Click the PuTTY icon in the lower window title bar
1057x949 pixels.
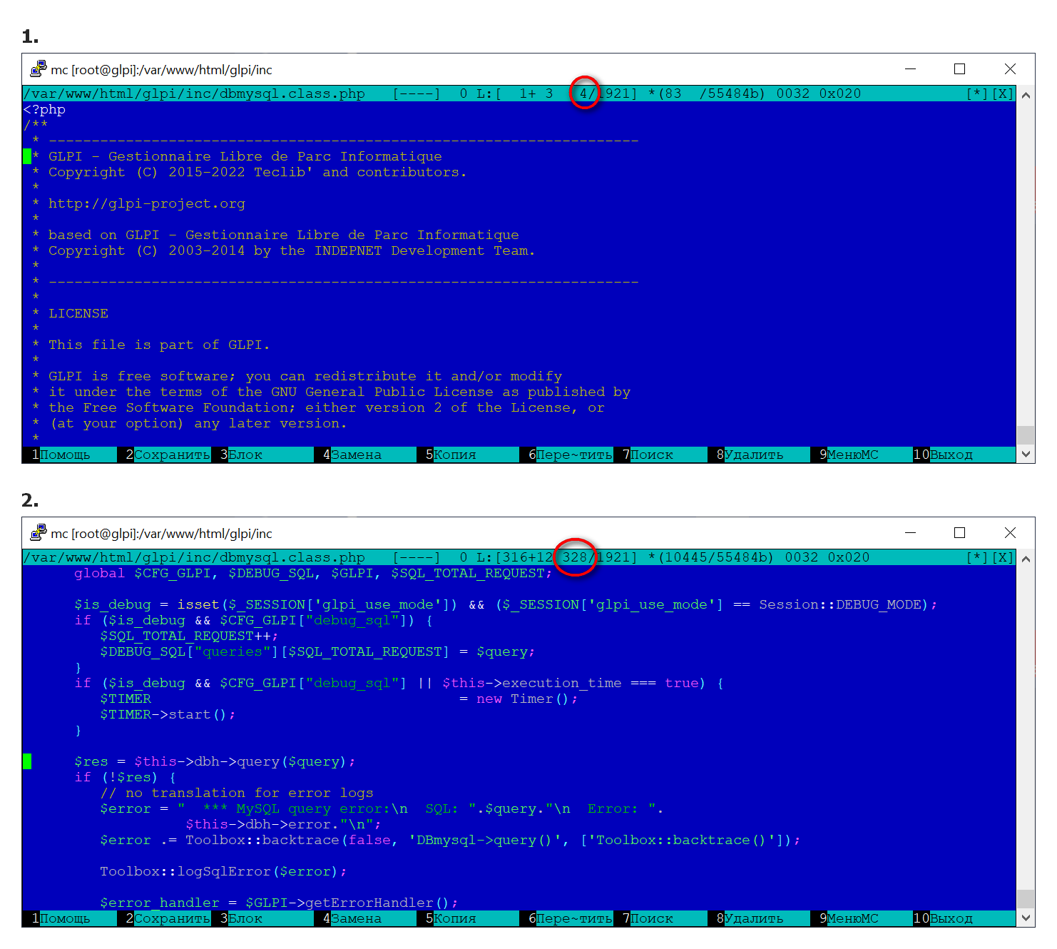pyautogui.click(x=38, y=533)
